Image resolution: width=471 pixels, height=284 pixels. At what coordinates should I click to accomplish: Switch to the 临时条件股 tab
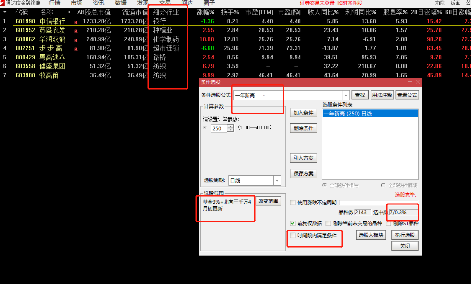350,3
